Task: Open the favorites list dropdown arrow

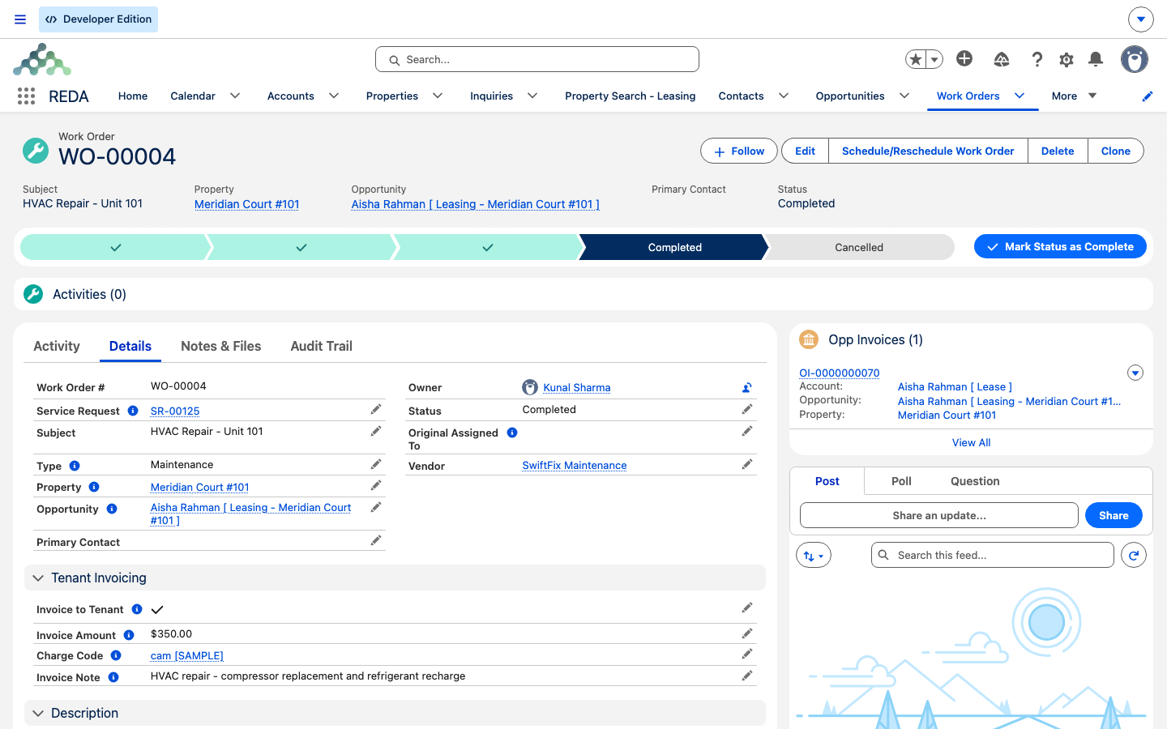Action: pyautogui.click(x=934, y=59)
